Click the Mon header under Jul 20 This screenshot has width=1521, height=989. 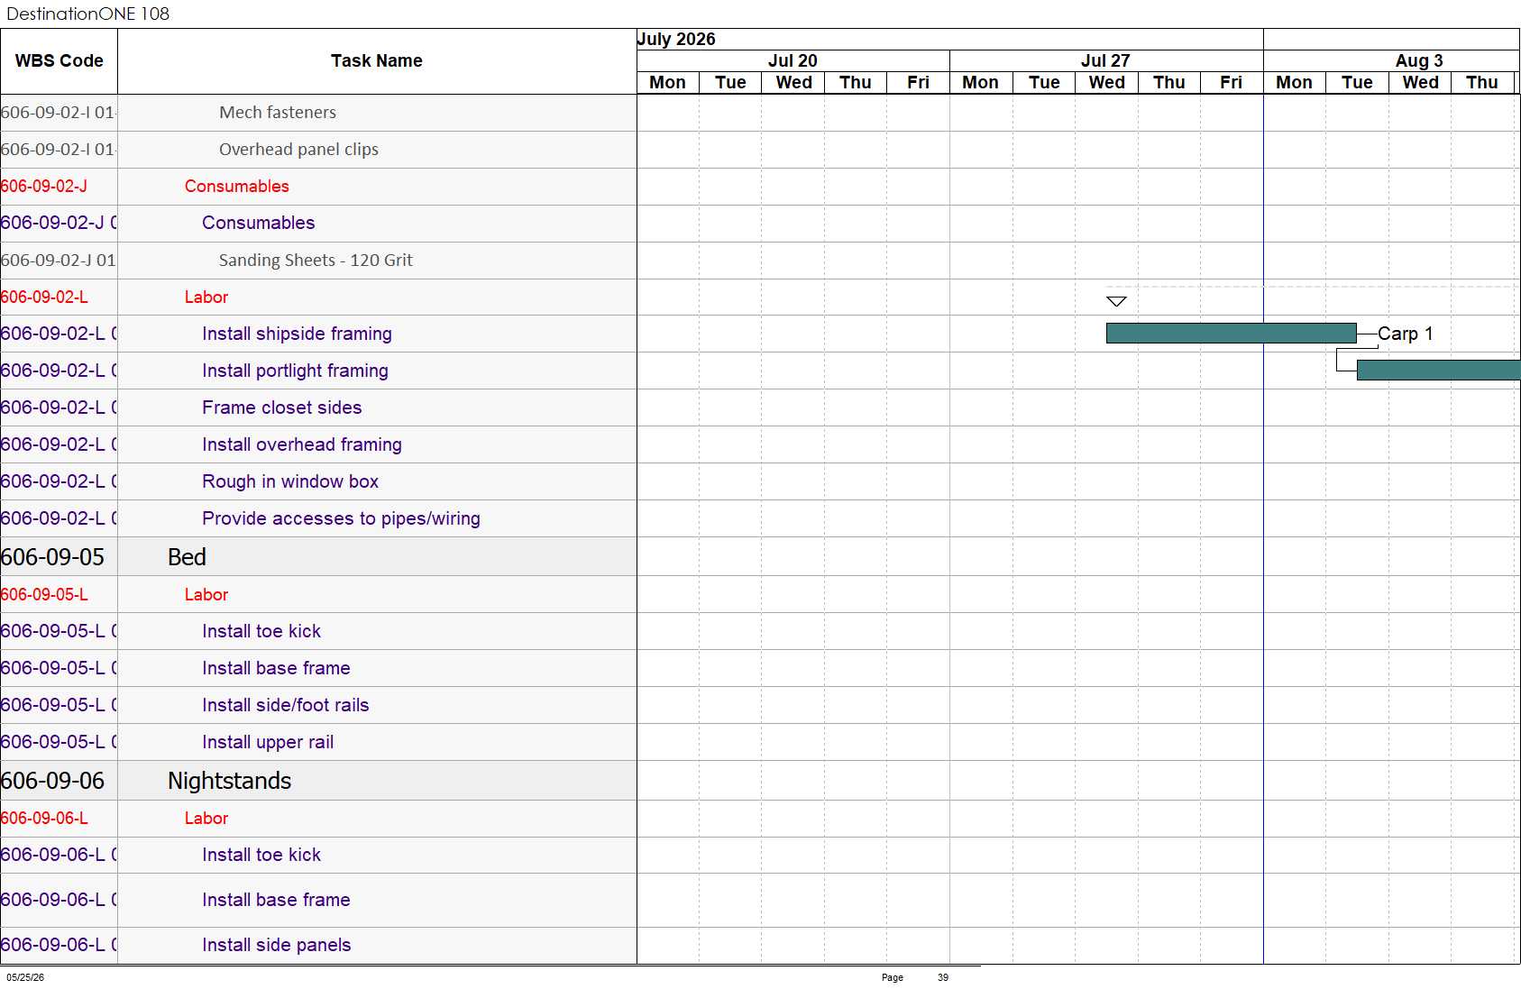click(x=667, y=82)
